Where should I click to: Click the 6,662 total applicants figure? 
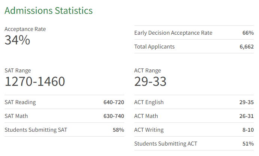point(247,47)
